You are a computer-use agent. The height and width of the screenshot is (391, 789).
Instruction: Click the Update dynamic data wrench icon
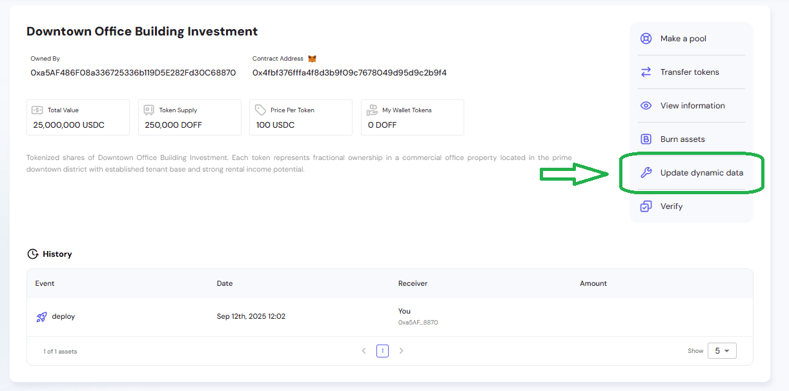646,173
